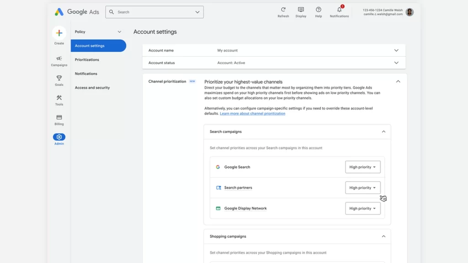Click the Search partners icon

[x=218, y=188]
